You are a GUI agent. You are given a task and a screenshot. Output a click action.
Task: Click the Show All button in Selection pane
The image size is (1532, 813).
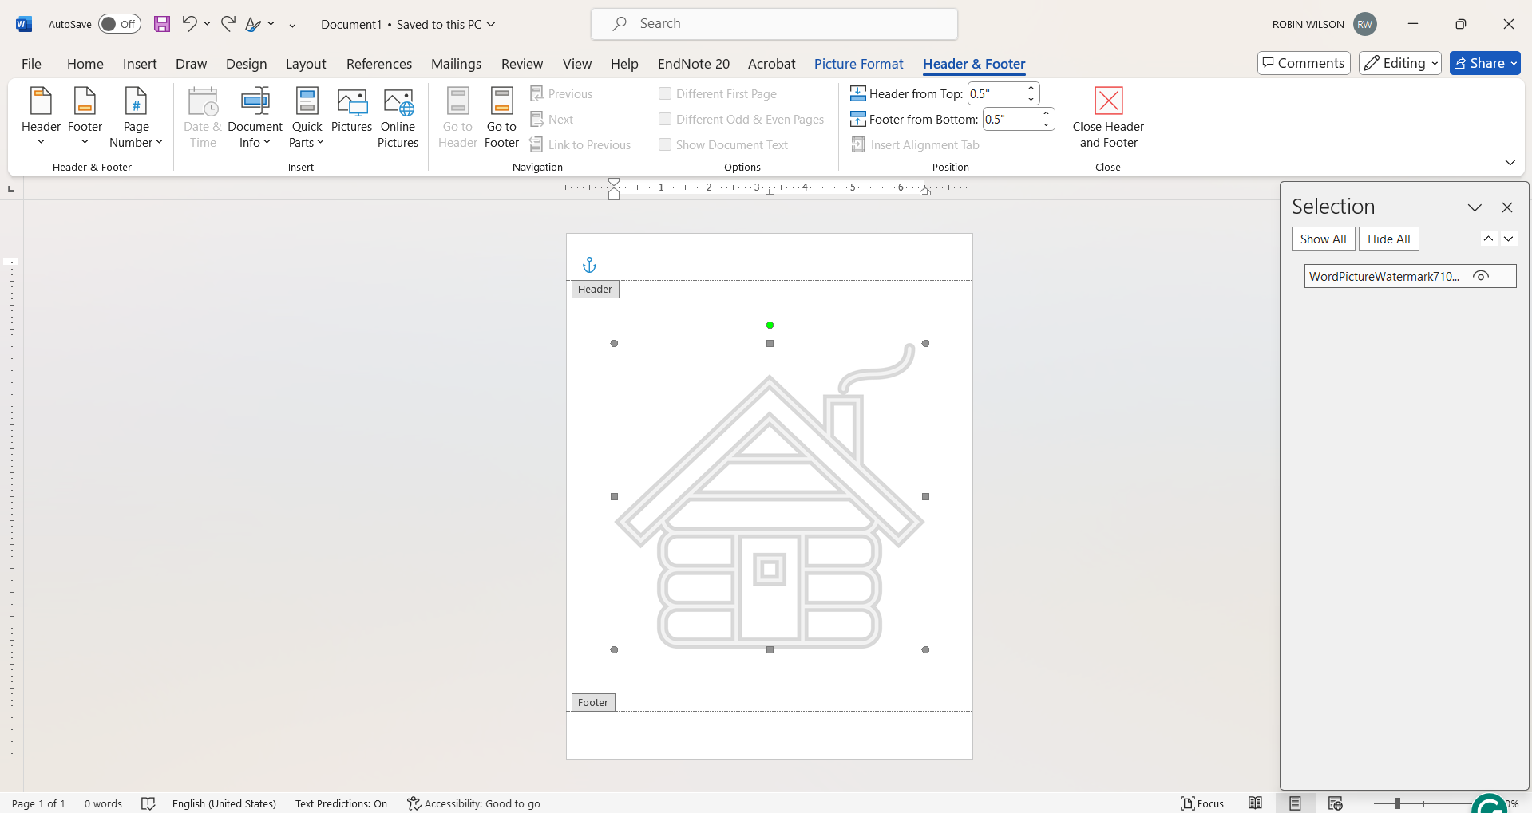1322,238
